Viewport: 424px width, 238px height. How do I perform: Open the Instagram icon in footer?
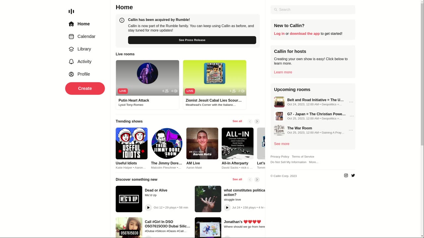[346, 176]
